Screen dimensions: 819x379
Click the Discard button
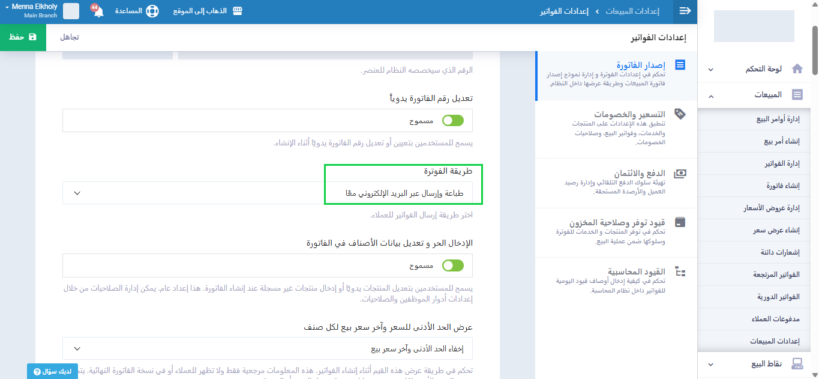[x=70, y=37]
